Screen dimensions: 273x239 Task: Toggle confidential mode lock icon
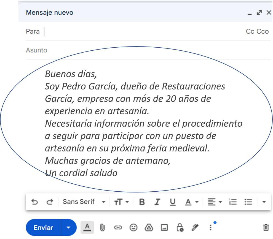tap(180, 227)
